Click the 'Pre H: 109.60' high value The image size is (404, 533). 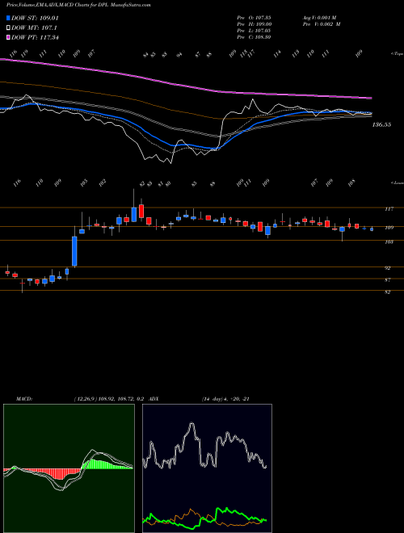[x=254, y=23]
